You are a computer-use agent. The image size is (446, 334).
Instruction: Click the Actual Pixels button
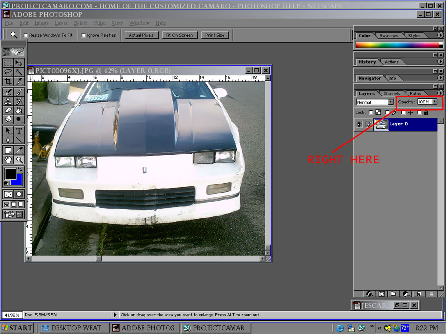pyautogui.click(x=141, y=35)
